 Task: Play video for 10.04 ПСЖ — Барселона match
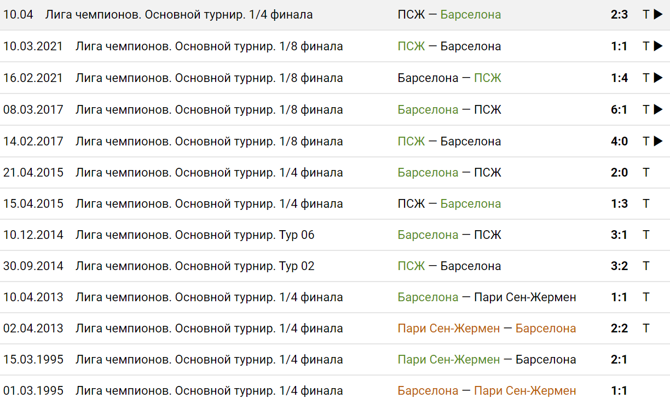click(x=658, y=15)
